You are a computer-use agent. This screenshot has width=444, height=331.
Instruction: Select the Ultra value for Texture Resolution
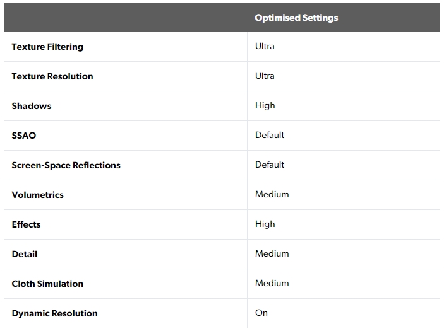click(265, 76)
